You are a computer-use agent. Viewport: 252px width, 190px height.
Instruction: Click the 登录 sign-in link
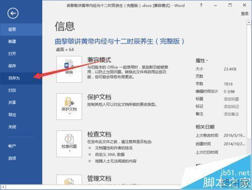pos(244,14)
